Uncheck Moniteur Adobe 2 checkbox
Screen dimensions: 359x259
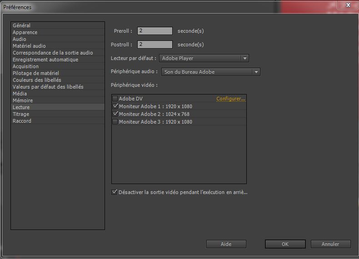tap(115, 114)
